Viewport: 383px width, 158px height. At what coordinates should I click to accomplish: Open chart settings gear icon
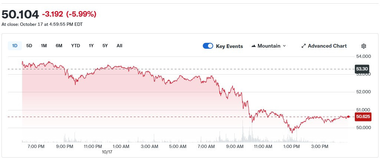click(363, 46)
